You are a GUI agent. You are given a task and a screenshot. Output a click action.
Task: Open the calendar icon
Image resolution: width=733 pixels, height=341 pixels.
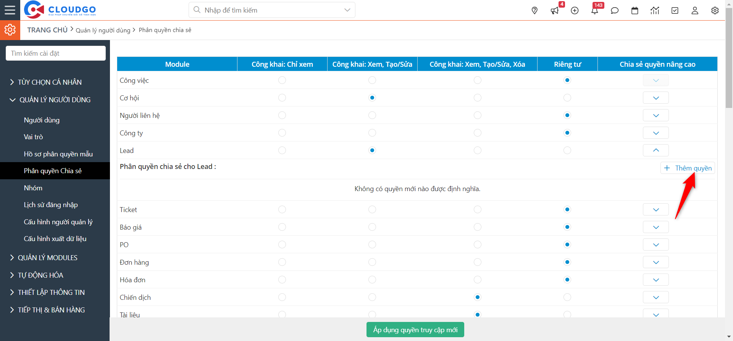pos(635,11)
